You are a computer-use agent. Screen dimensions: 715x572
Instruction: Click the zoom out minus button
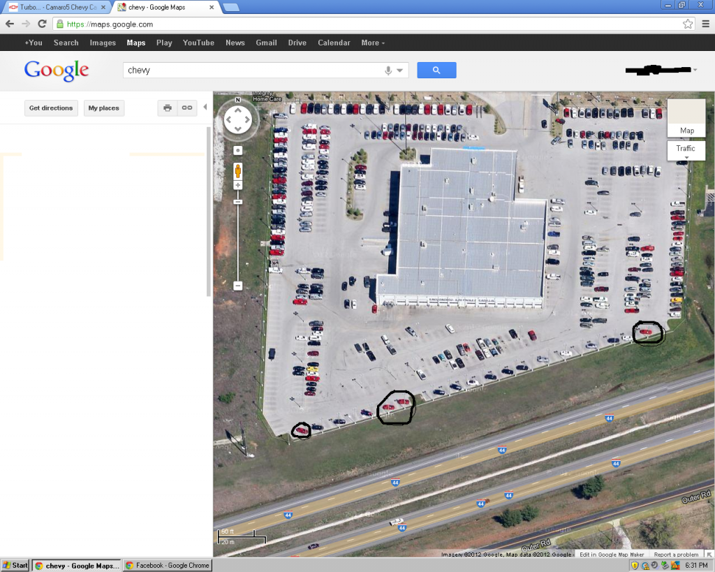tap(237, 286)
